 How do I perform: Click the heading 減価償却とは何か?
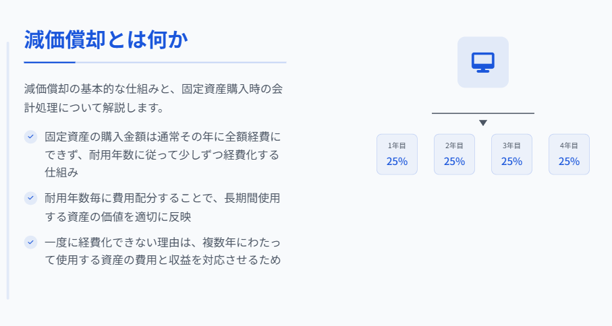106,40
